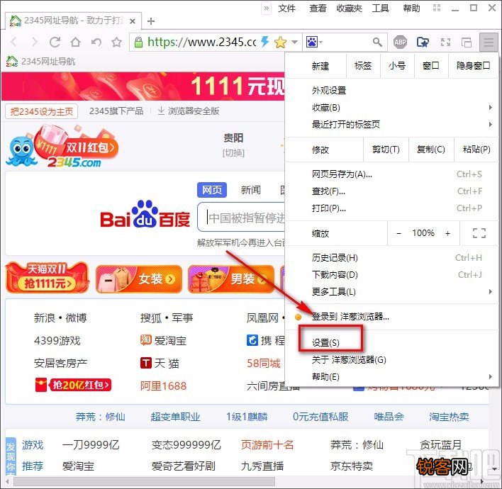Image resolution: width=502 pixels, height=489 pixels.
Task: Click the Baidu search input field
Action: pos(241,217)
